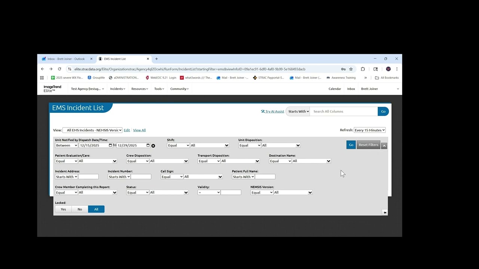479x269 pixels.
Task: Click the browser forward arrow
Action: pyautogui.click(x=51, y=69)
